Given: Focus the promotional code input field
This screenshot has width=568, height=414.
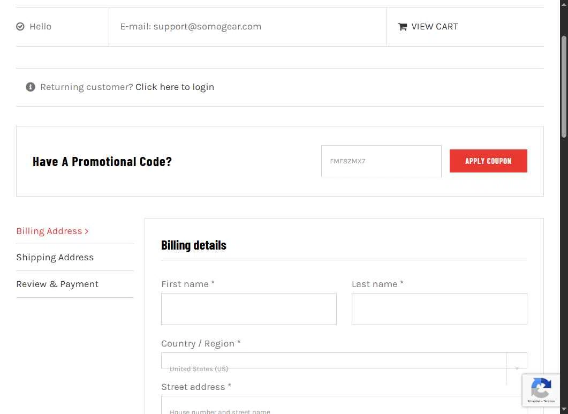Looking at the screenshot, I should [x=381, y=161].
